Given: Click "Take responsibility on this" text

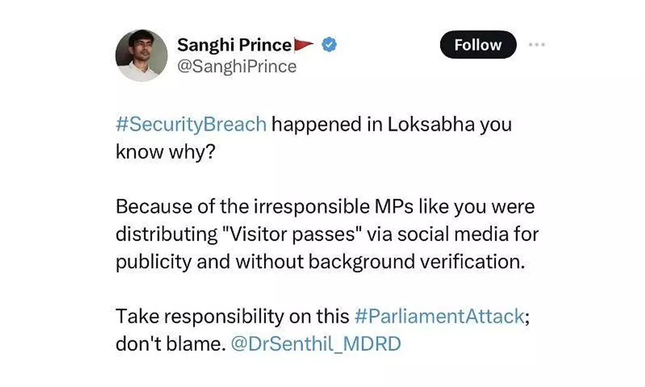Looking at the screenshot, I should point(232,316).
